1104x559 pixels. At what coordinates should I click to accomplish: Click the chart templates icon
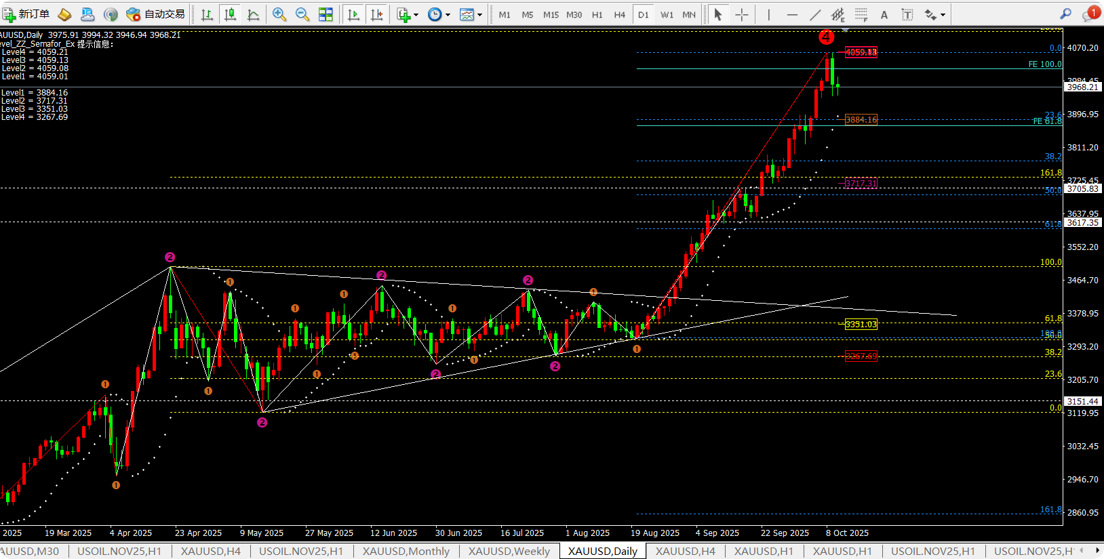coord(467,14)
